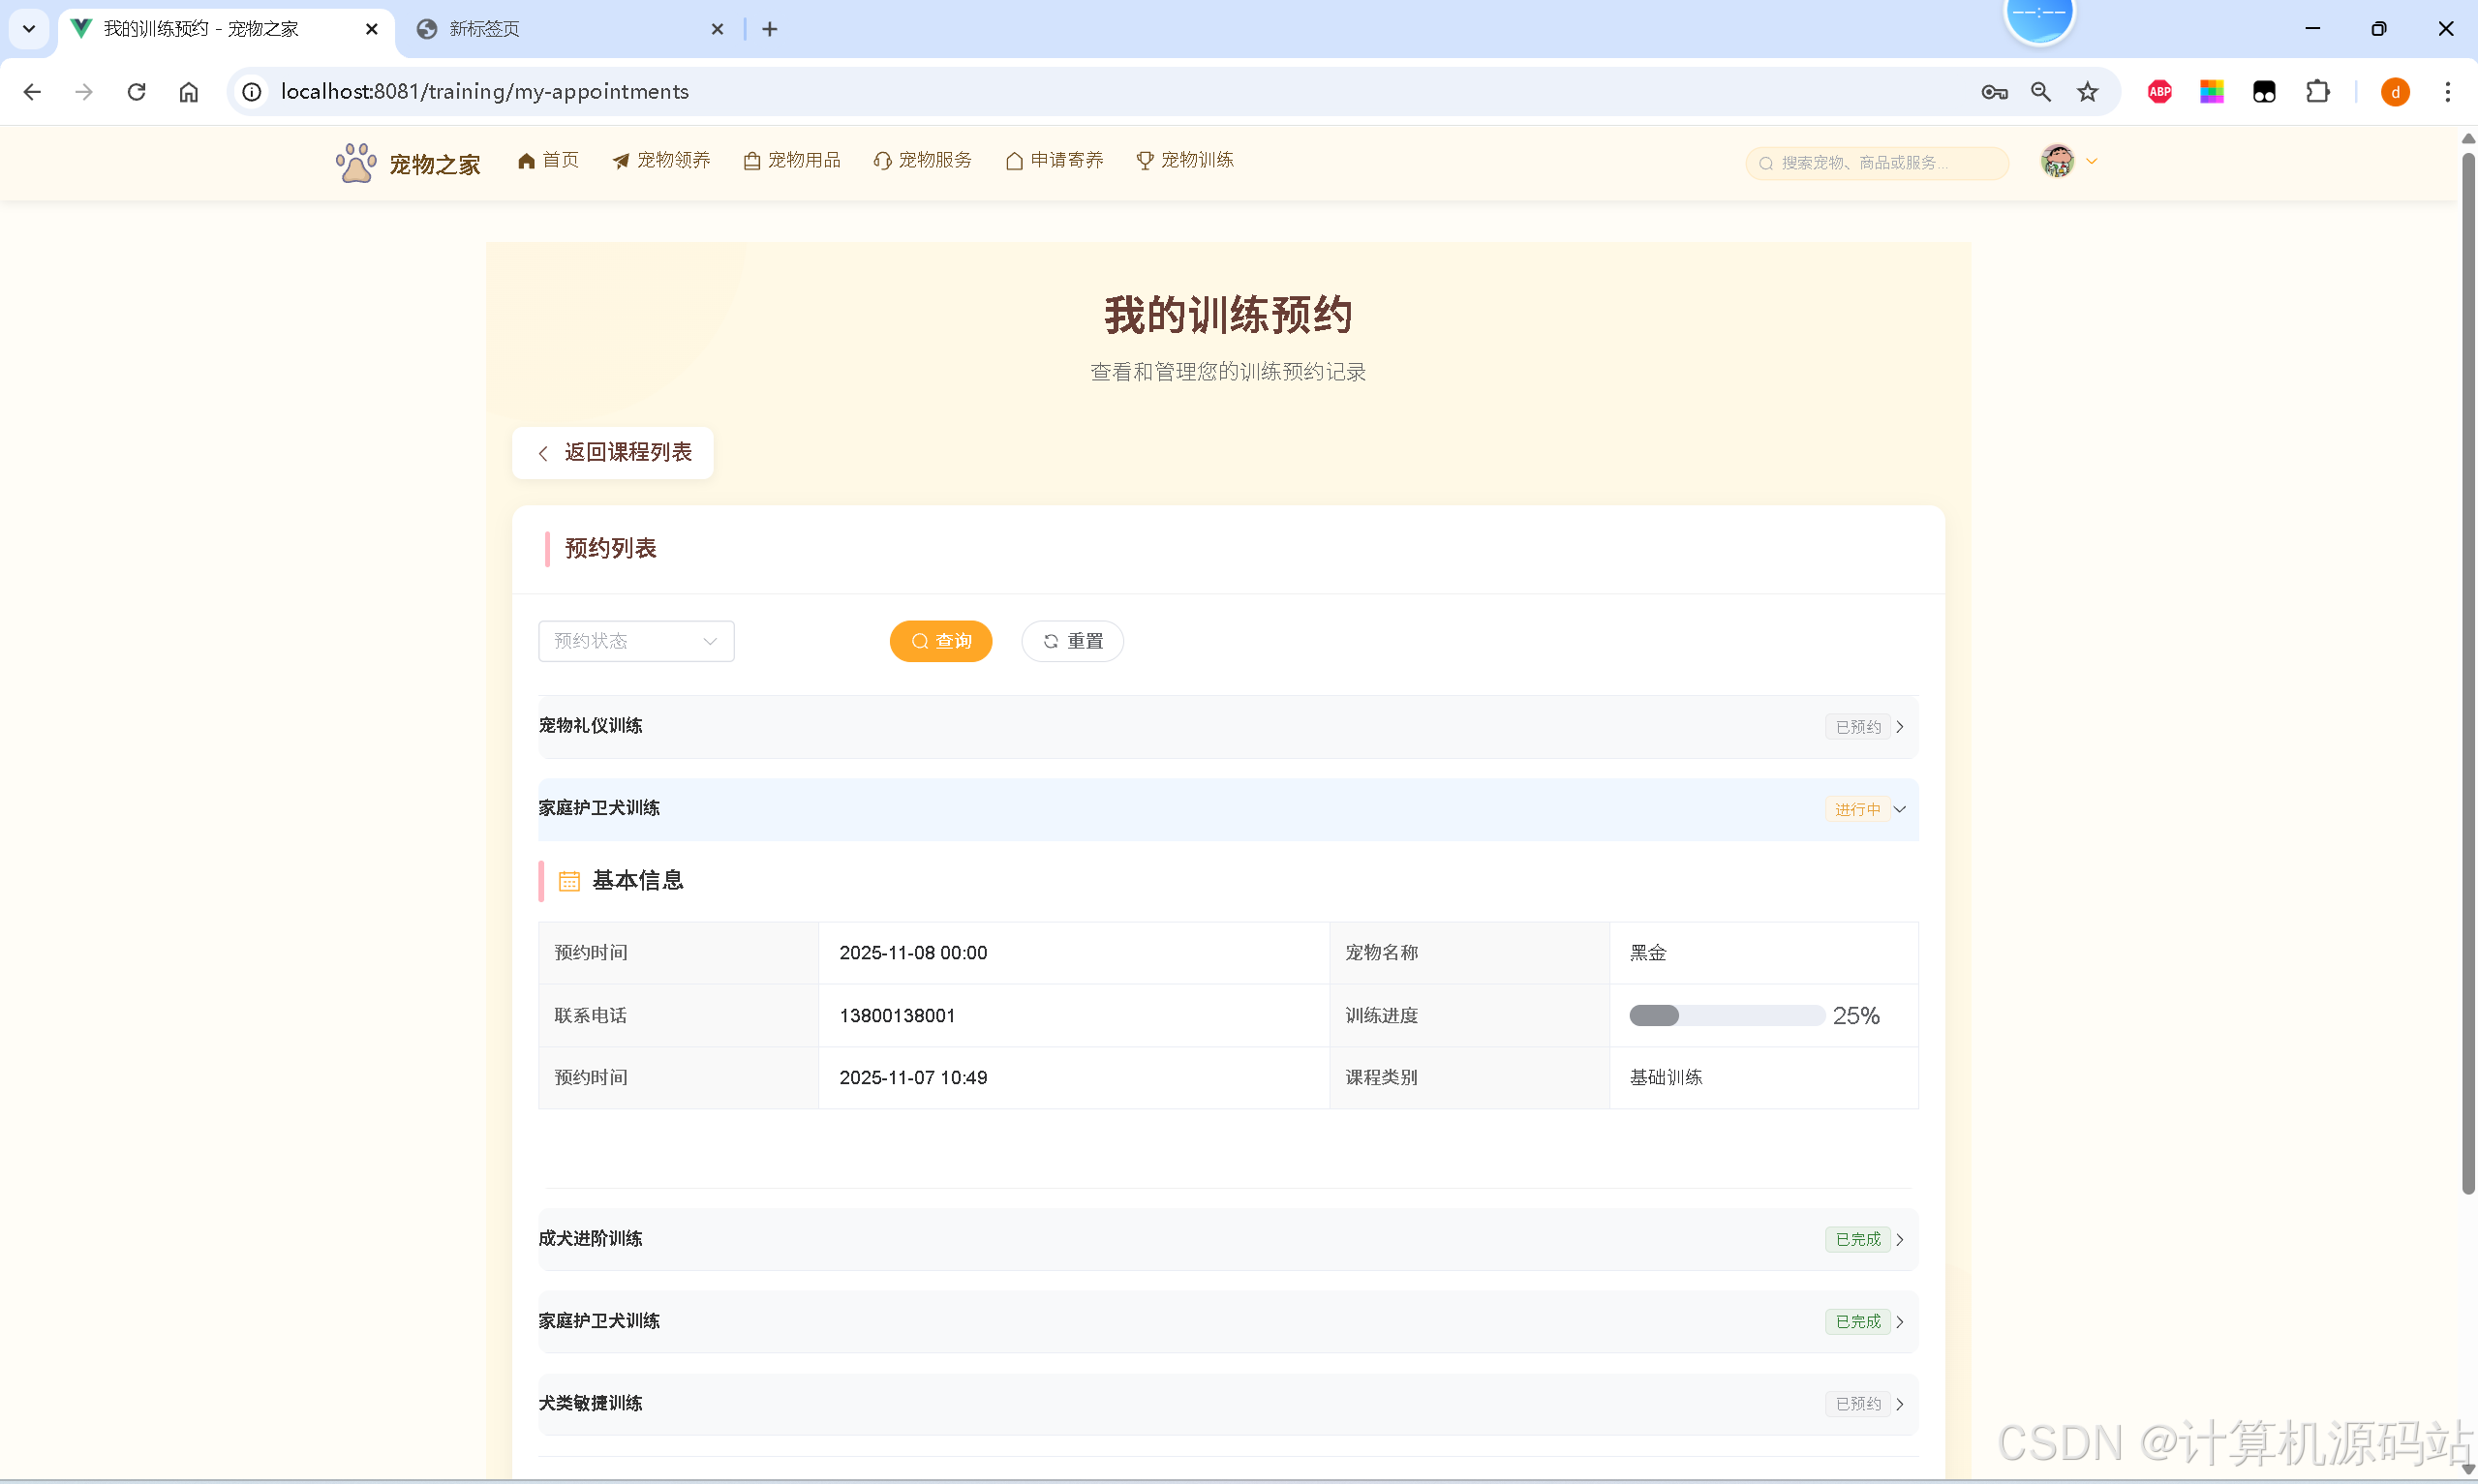Click the 成犬进阶训练 row title
The width and height of the screenshot is (2478, 1484).
point(590,1239)
